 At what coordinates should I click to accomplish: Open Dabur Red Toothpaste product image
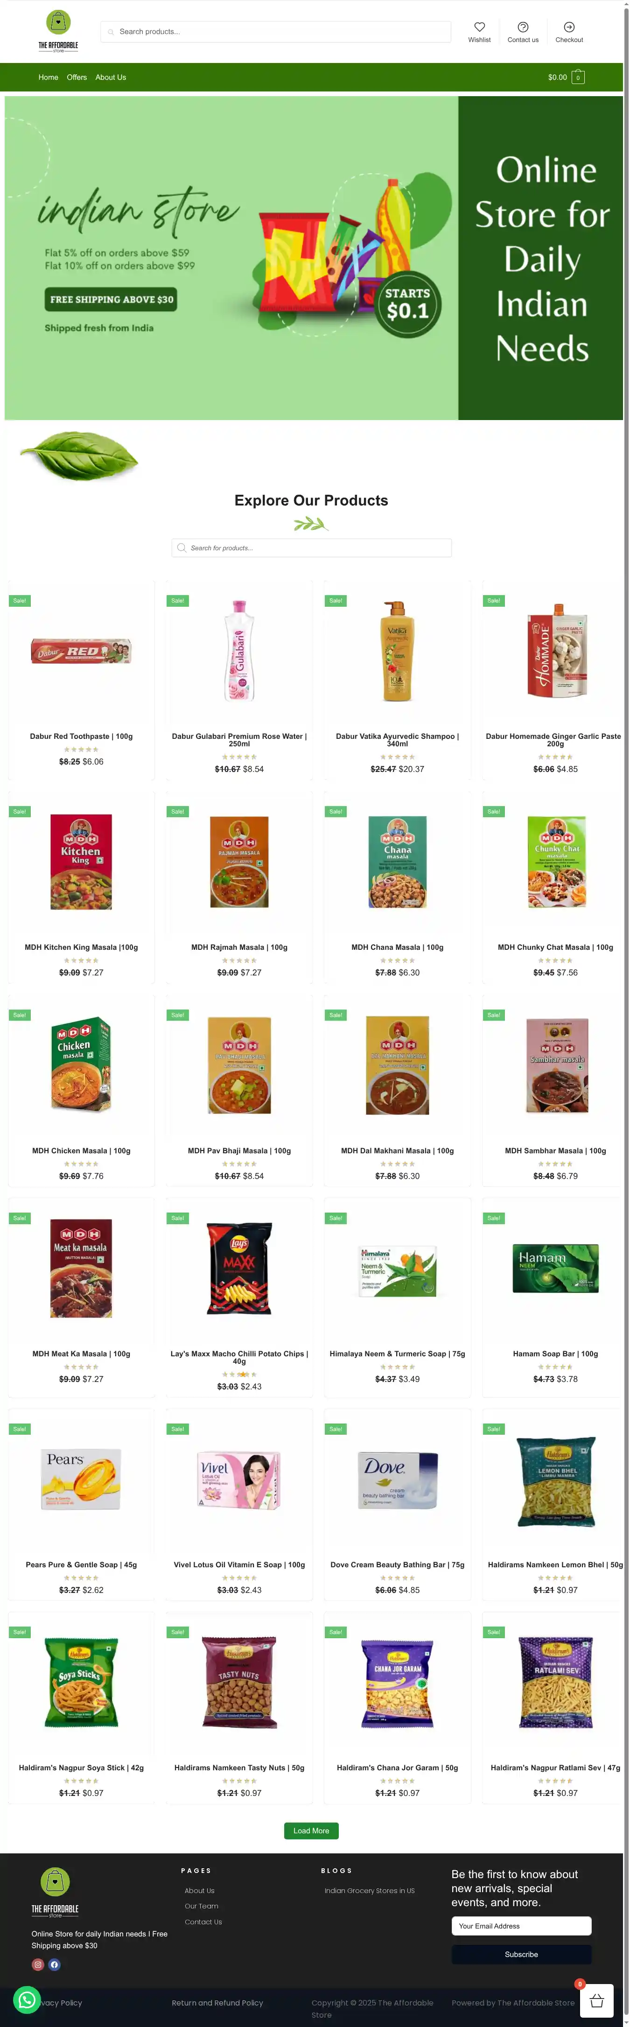81,652
